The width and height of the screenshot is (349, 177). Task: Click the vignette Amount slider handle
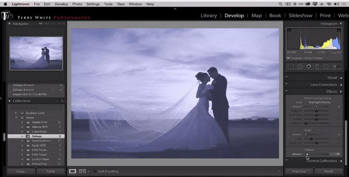(317, 107)
